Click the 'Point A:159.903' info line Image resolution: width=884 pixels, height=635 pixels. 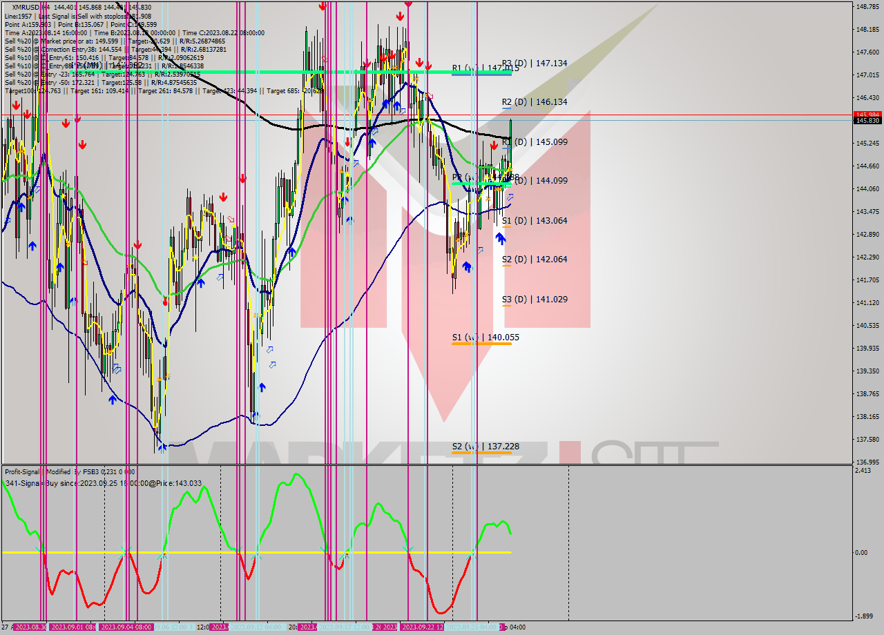coord(80,24)
